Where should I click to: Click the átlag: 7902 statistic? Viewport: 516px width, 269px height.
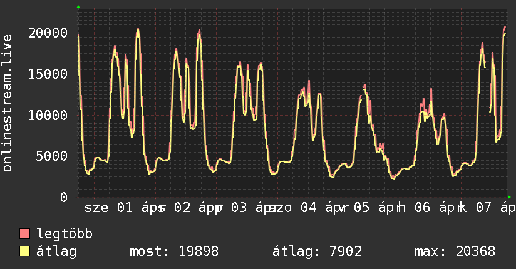pos(317,251)
